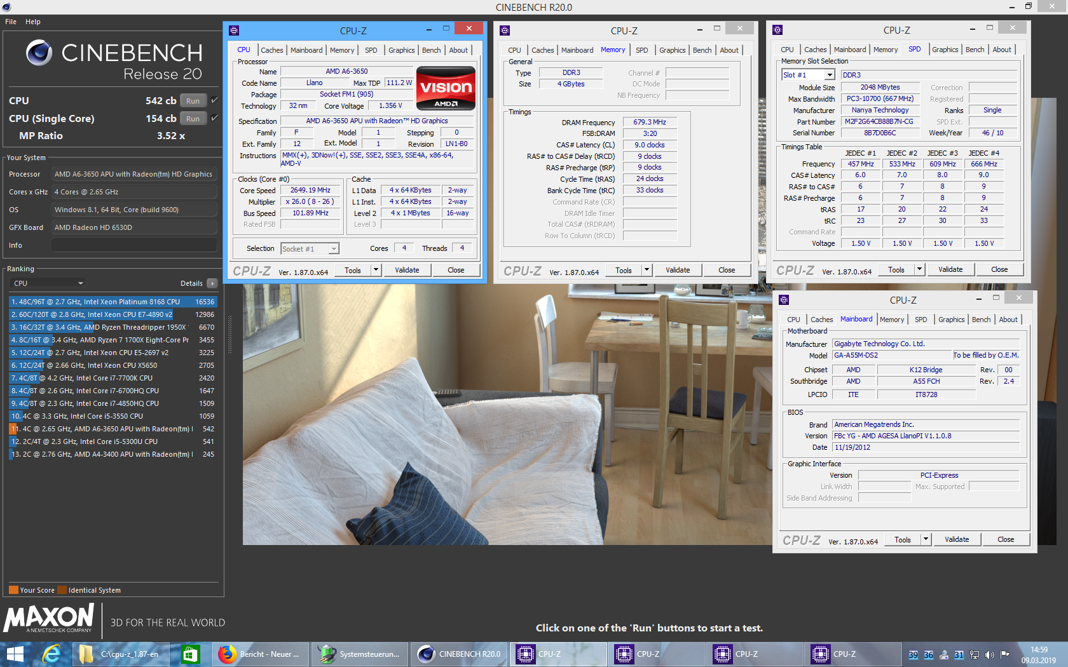This screenshot has width=1068, height=667.
Task: Open the Cinebench Help menu
Action: click(x=33, y=22)
